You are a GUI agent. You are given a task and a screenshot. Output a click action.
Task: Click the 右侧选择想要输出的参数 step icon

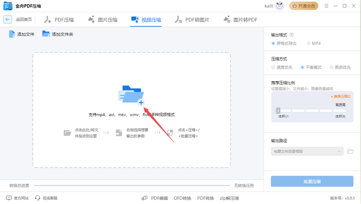click(119, 133)
